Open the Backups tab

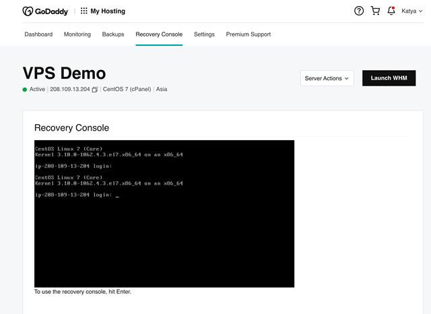point(113,34)
